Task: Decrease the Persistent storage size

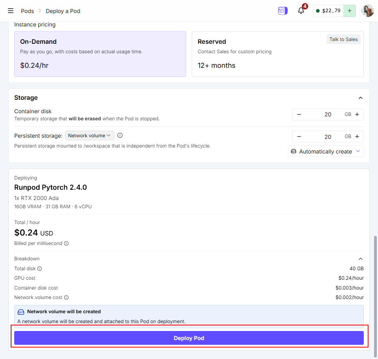Action: tap(299, 136)
